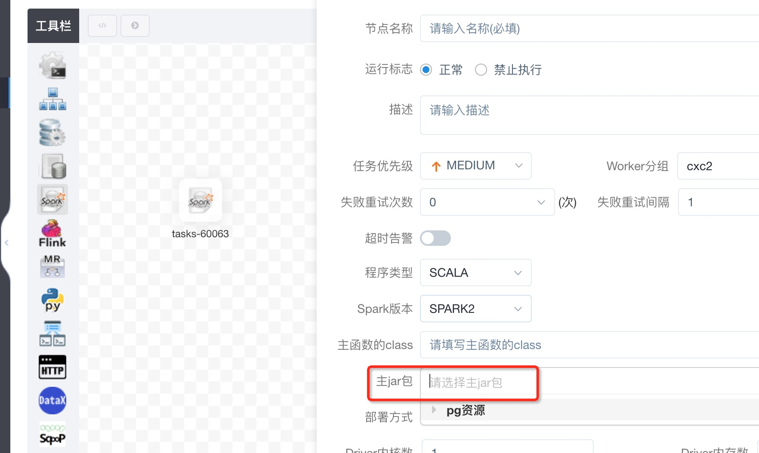
Task: Select the Sqoop task icon
Action: tap(52, 434)
